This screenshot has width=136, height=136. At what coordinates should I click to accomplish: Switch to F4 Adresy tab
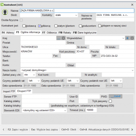8,33
